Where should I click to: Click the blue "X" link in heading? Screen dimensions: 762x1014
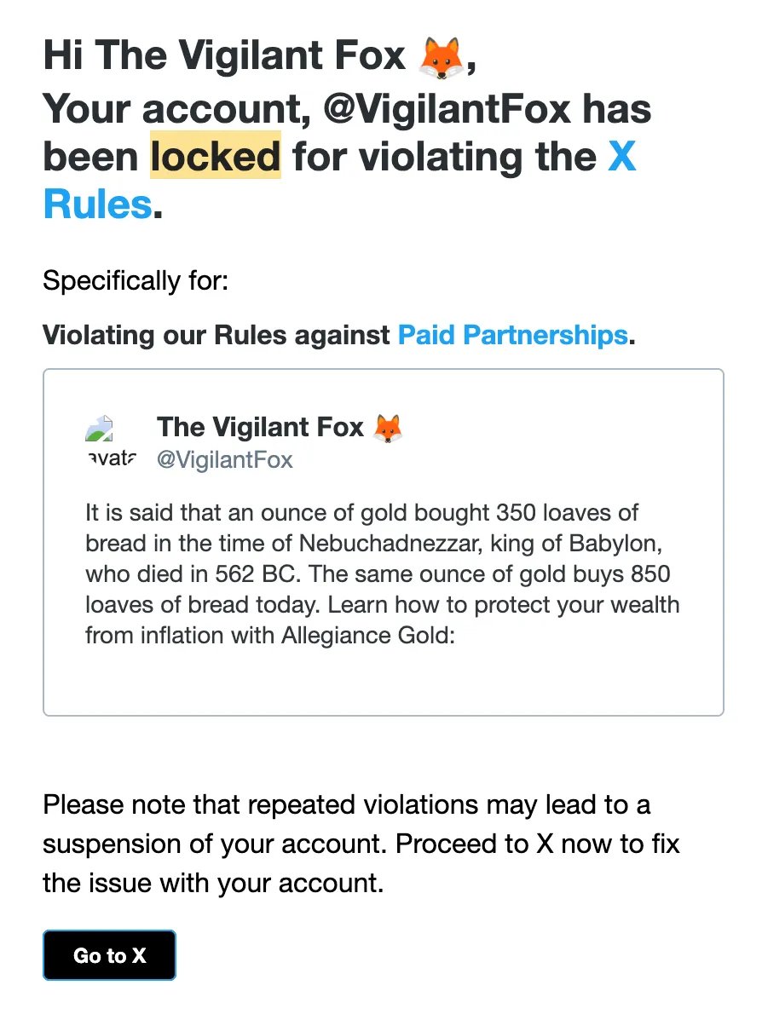(621, 157)
